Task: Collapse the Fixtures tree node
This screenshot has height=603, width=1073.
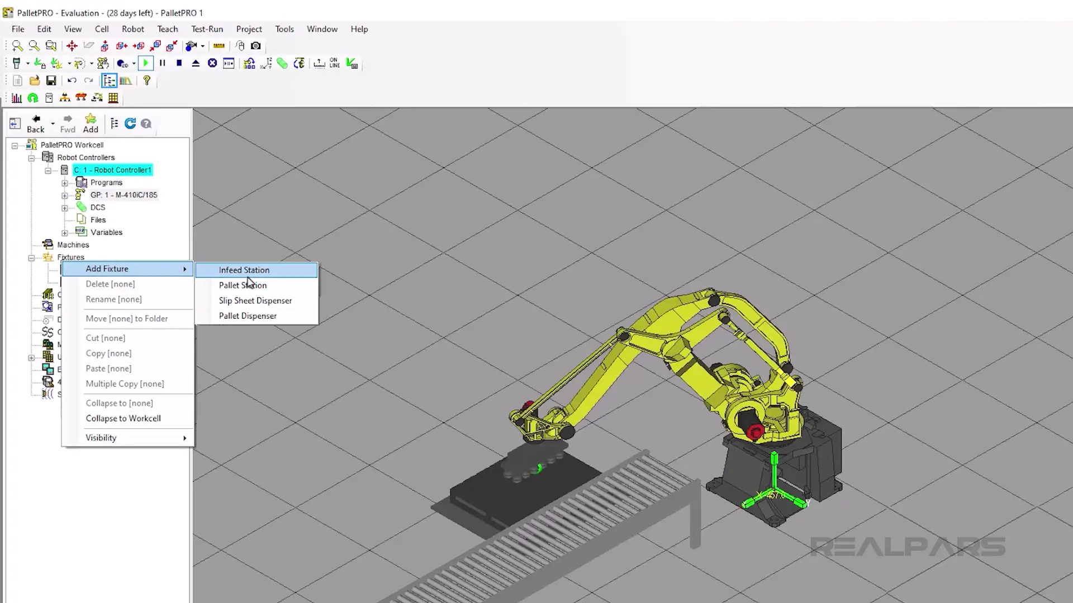Action: tap(31, 258)
